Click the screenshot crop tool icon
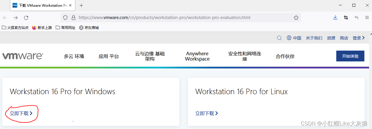This screenshot has width=372, height=129. 346,18
